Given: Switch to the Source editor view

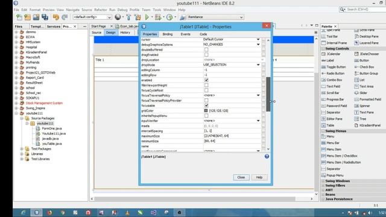Looking at the screenshot, I should pyautogui.click(x=96, y=33).
